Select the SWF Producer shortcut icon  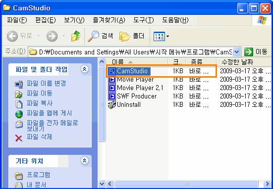point(112,96)
